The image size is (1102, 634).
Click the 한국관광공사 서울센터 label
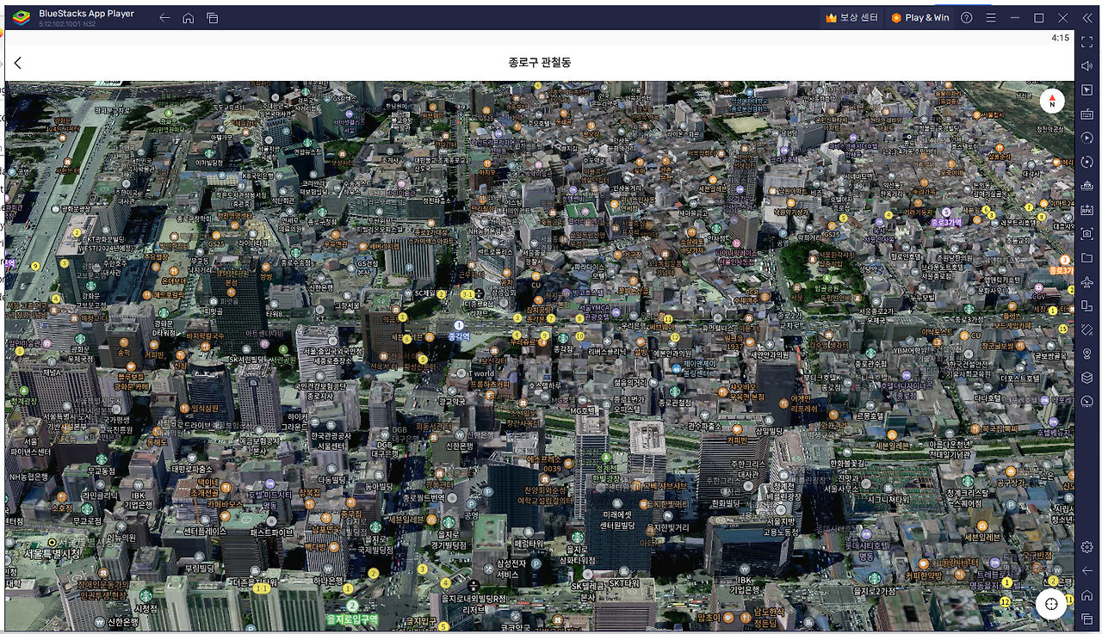[x=332, y=440]
